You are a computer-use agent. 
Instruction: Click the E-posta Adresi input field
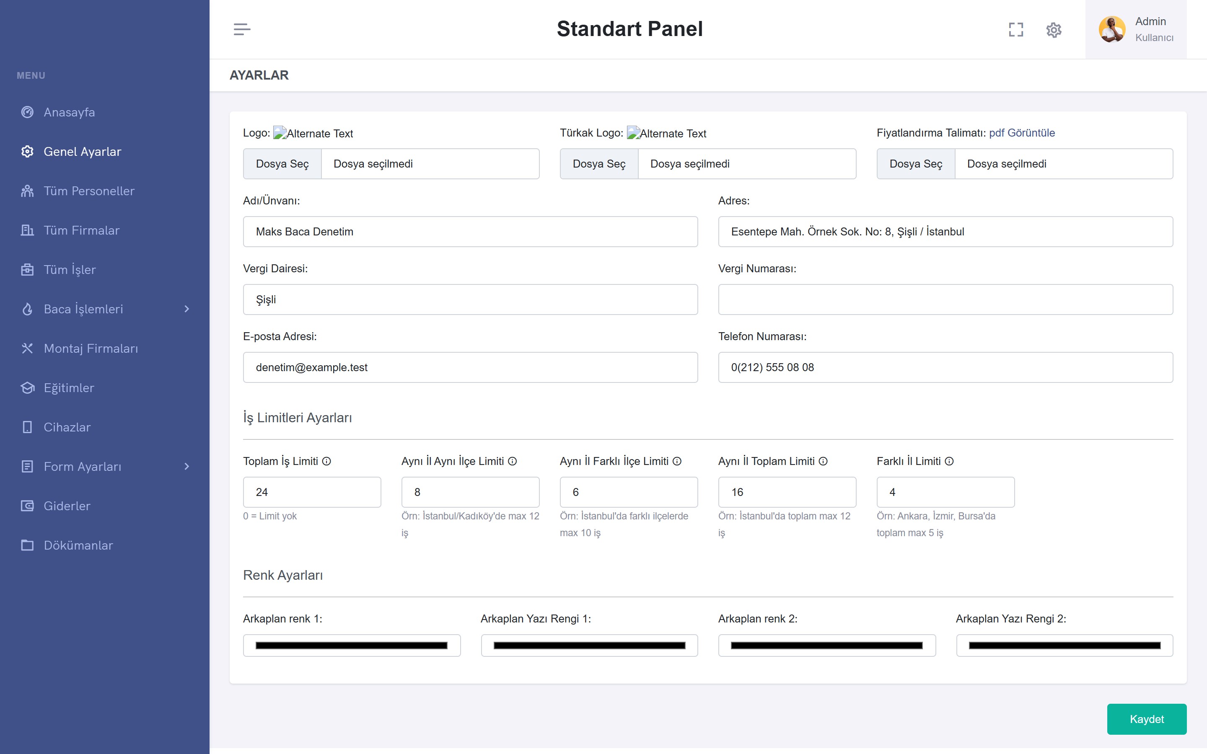pyautogui.click(x=470, y=367)
